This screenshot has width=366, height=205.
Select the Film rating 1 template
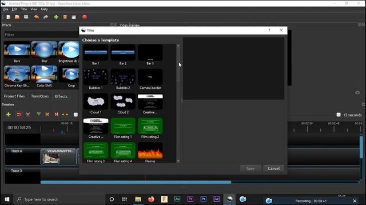[123, 128]
